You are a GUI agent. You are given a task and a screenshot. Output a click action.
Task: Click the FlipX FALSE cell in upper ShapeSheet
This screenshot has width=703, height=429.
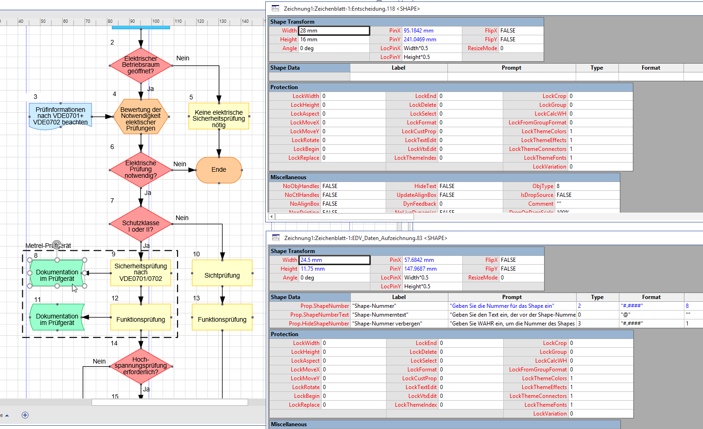[520, 31]
